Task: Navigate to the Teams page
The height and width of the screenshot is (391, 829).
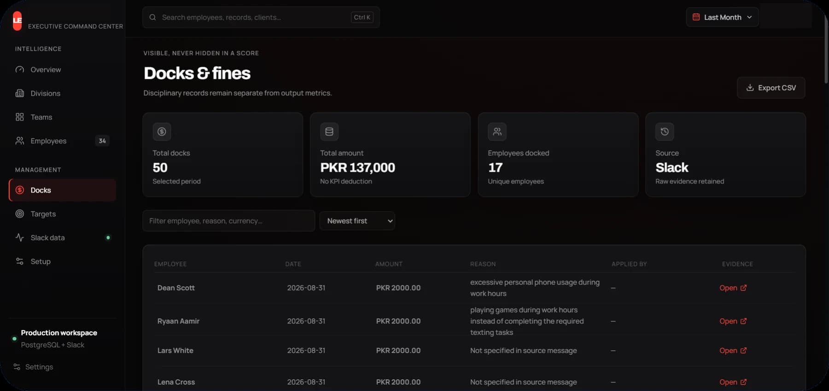Action: [62, 117]
